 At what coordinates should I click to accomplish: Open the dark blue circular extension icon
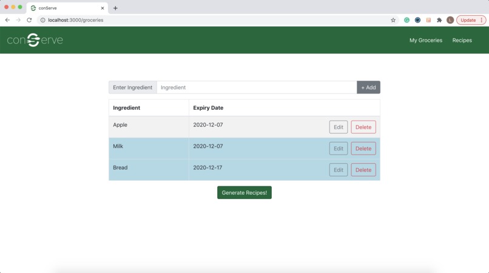(417, 20)
